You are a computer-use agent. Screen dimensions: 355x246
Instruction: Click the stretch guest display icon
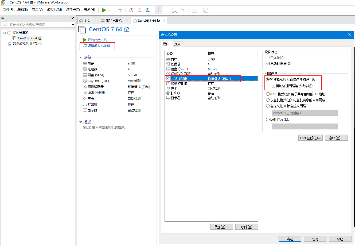tap(206, 10)
